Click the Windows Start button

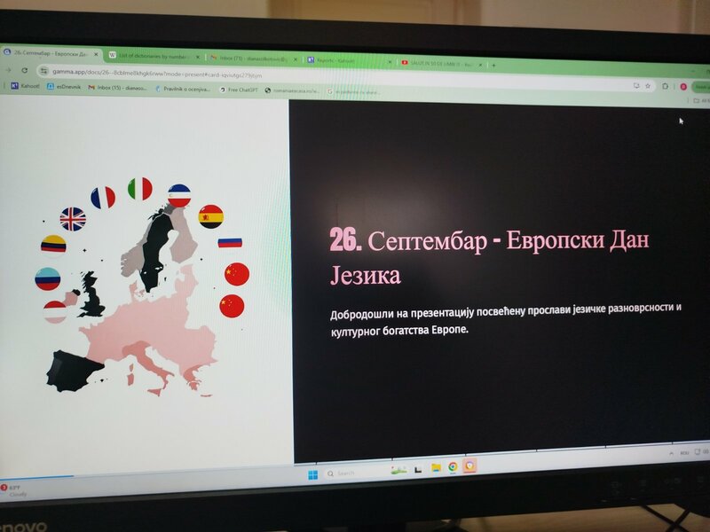pyautogui.click(x=312, y=473)
